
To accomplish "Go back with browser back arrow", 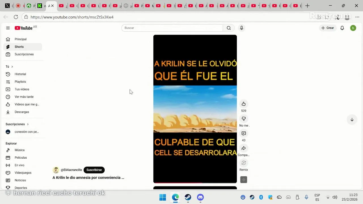I will [6, 17].
